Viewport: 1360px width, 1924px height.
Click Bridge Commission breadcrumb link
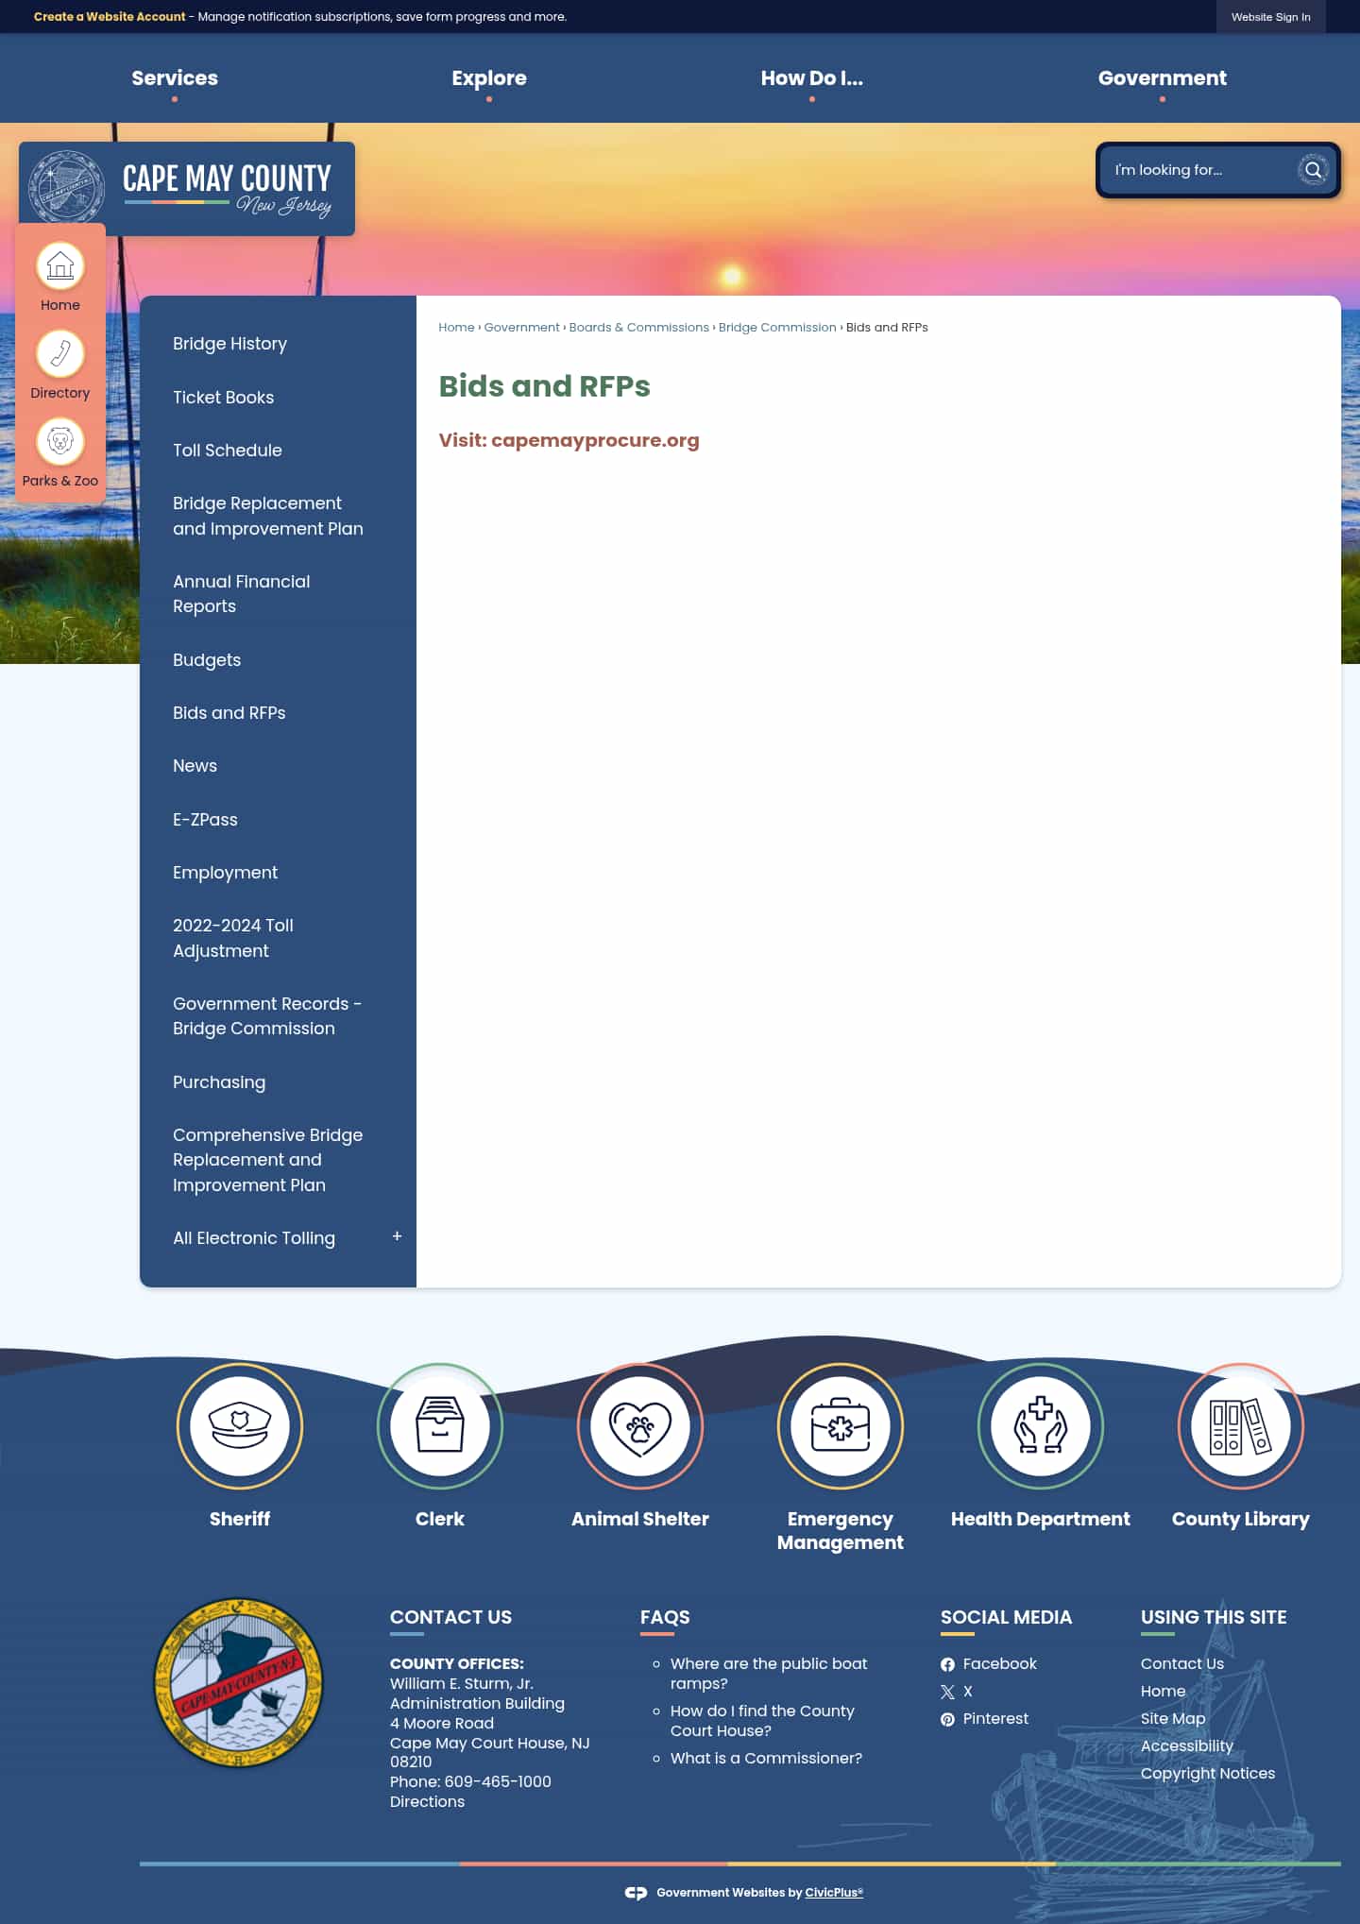coord(777,328)
